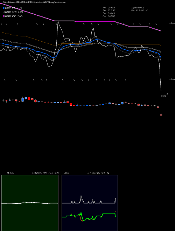Click the 'Pre O: 0.58' value
175x231 pixels.
(x=109, y=8)
